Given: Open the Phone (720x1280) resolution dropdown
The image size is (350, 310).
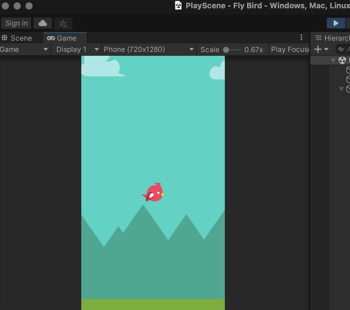Looking at the screenshot, I should (x=149, y=49).
